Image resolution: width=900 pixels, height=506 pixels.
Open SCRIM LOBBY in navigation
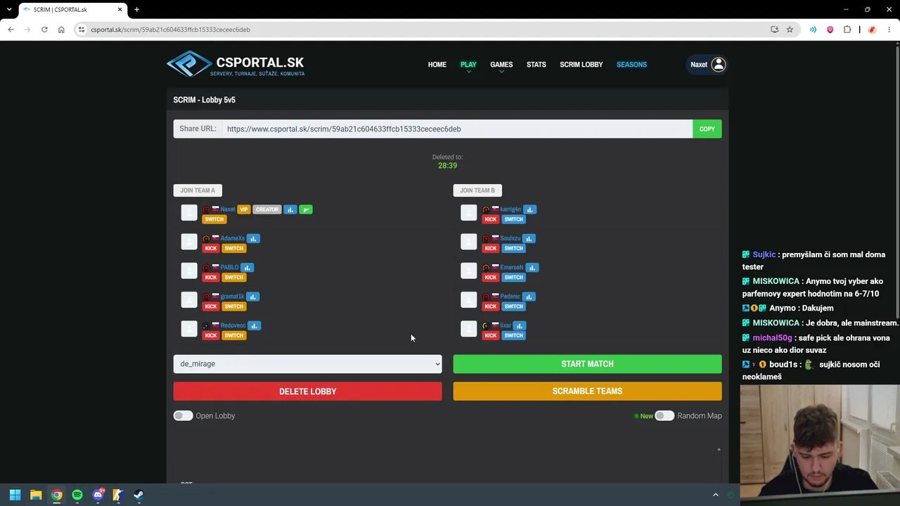581,65
